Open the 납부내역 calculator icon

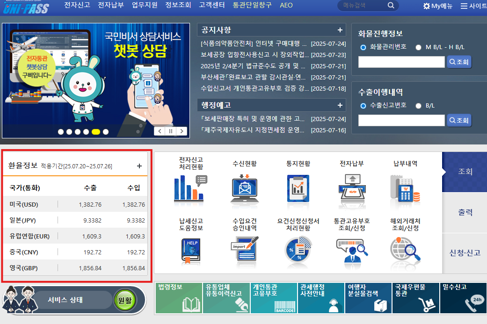click(x=405, y=188)
